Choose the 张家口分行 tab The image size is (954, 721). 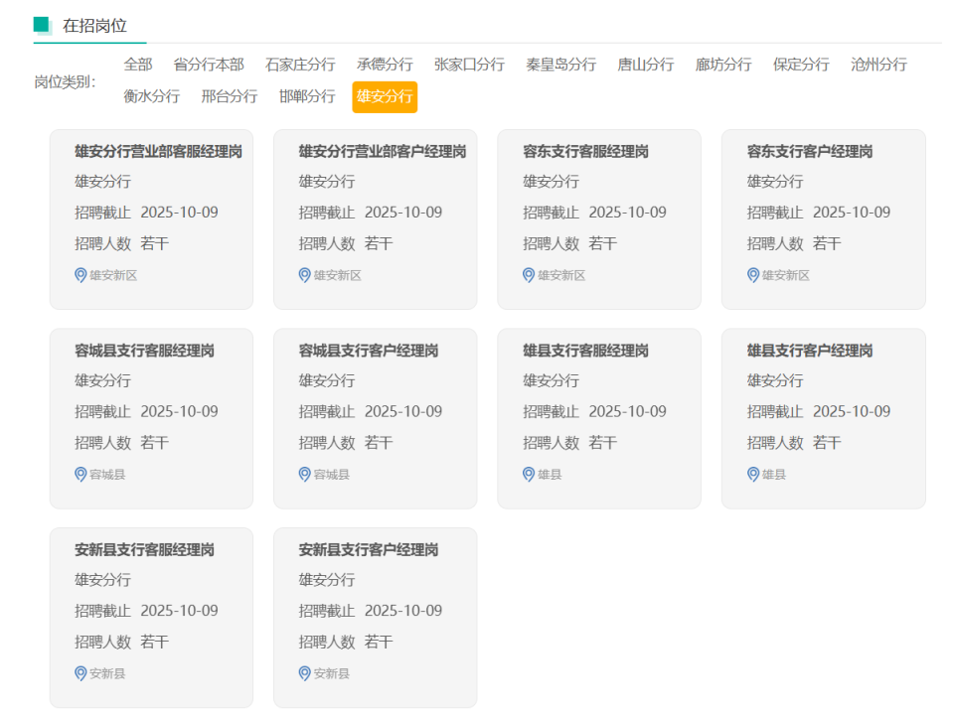[x=469, y=65]
